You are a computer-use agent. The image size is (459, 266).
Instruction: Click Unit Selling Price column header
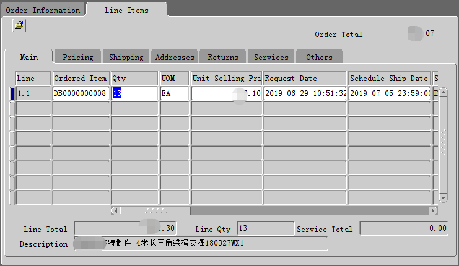[226, 79]
